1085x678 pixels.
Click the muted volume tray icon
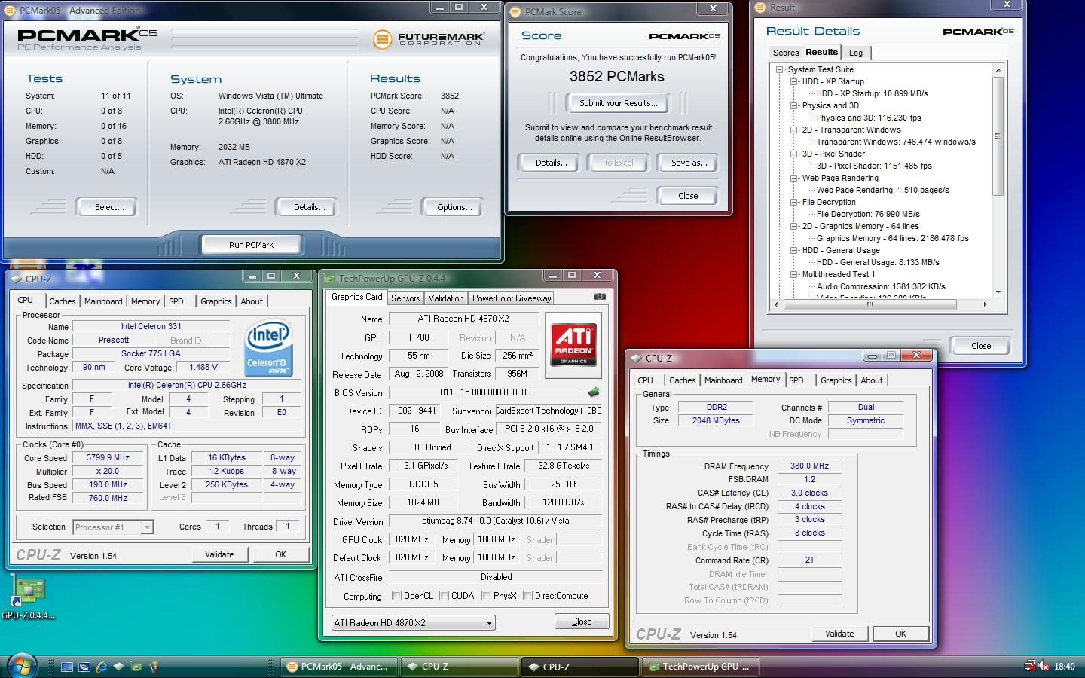[1044, 666]
